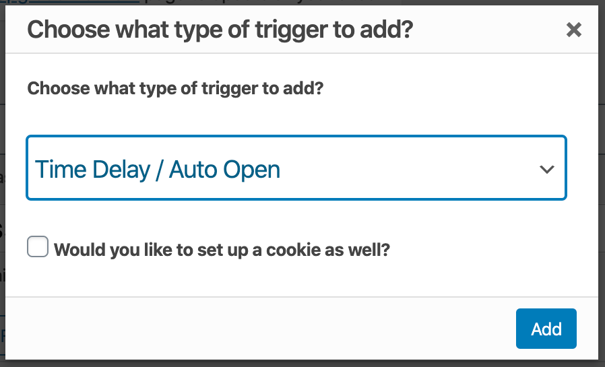Open the Time Delay / Auto Open dropdown

tap(296, 168)
